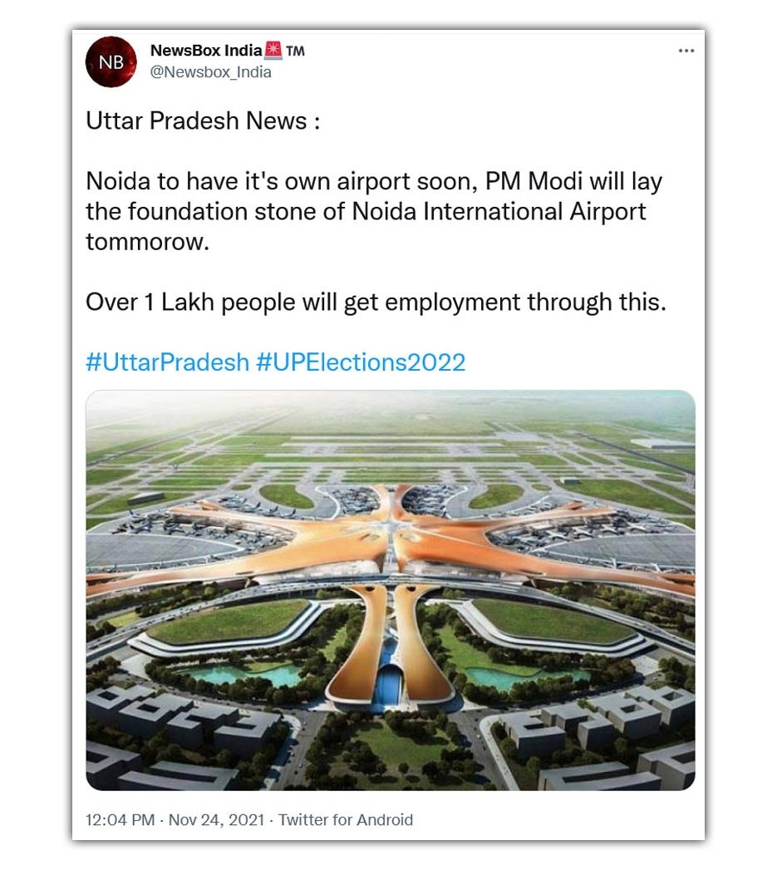
Task: Click the @Newsbox_India handle
Action: tap(211, 72)
